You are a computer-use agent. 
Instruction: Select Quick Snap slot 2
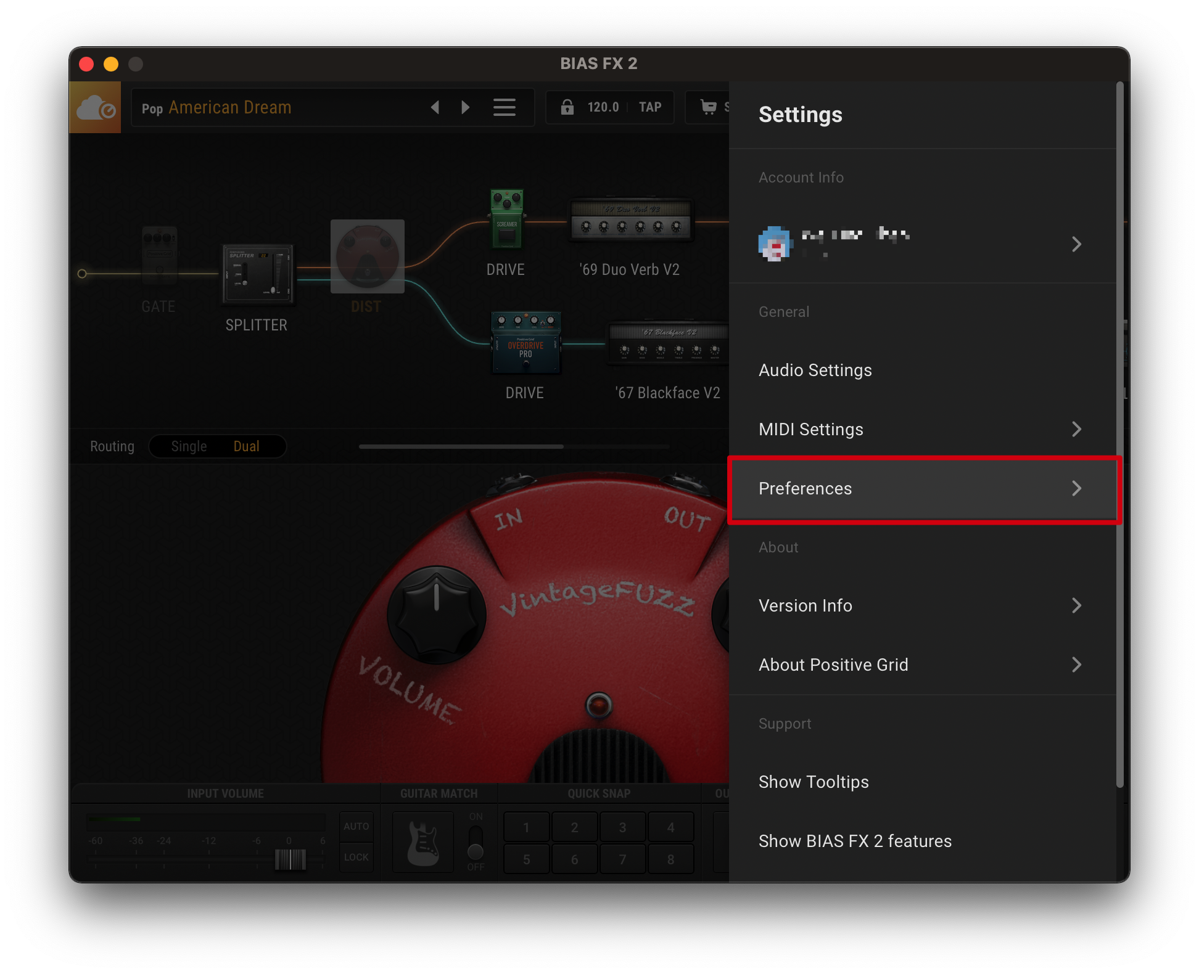pos(574,827)
